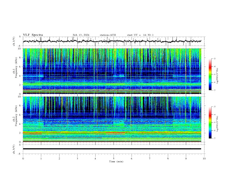Click the 'ch.1(V)' axis label
Screen dimensions: 230x178
click(14, 41)
